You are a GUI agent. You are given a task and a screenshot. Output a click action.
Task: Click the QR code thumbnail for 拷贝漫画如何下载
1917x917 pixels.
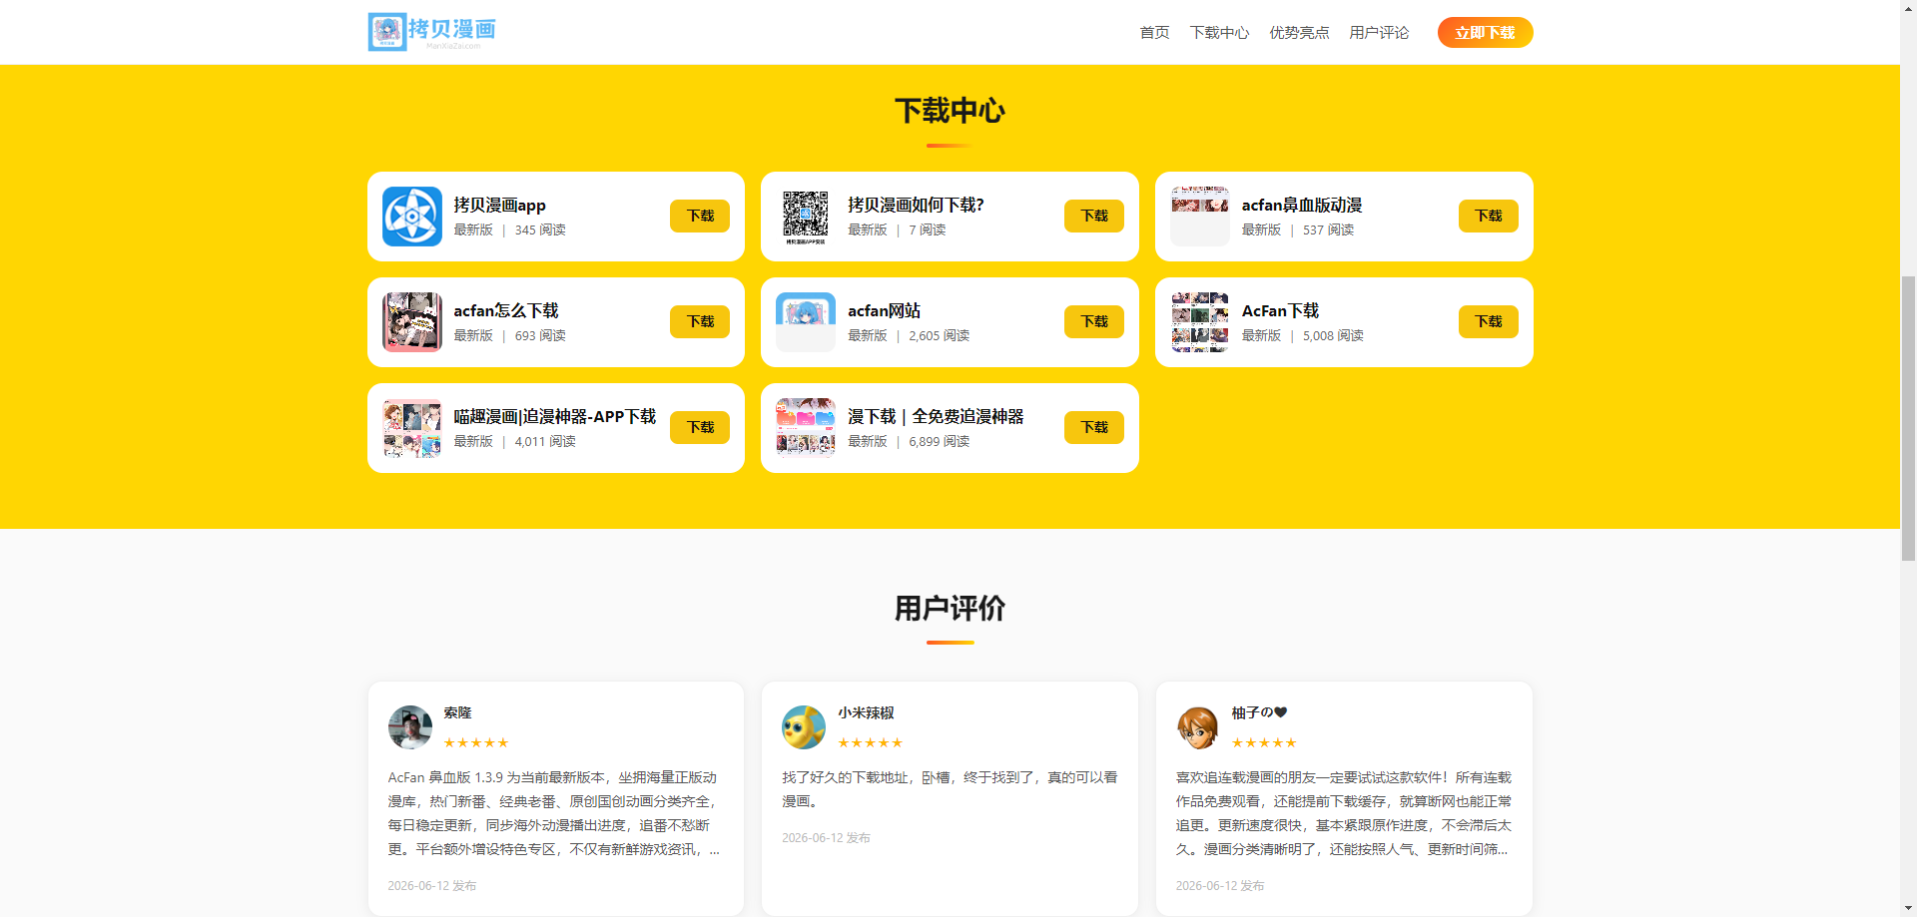pos(806,217)
